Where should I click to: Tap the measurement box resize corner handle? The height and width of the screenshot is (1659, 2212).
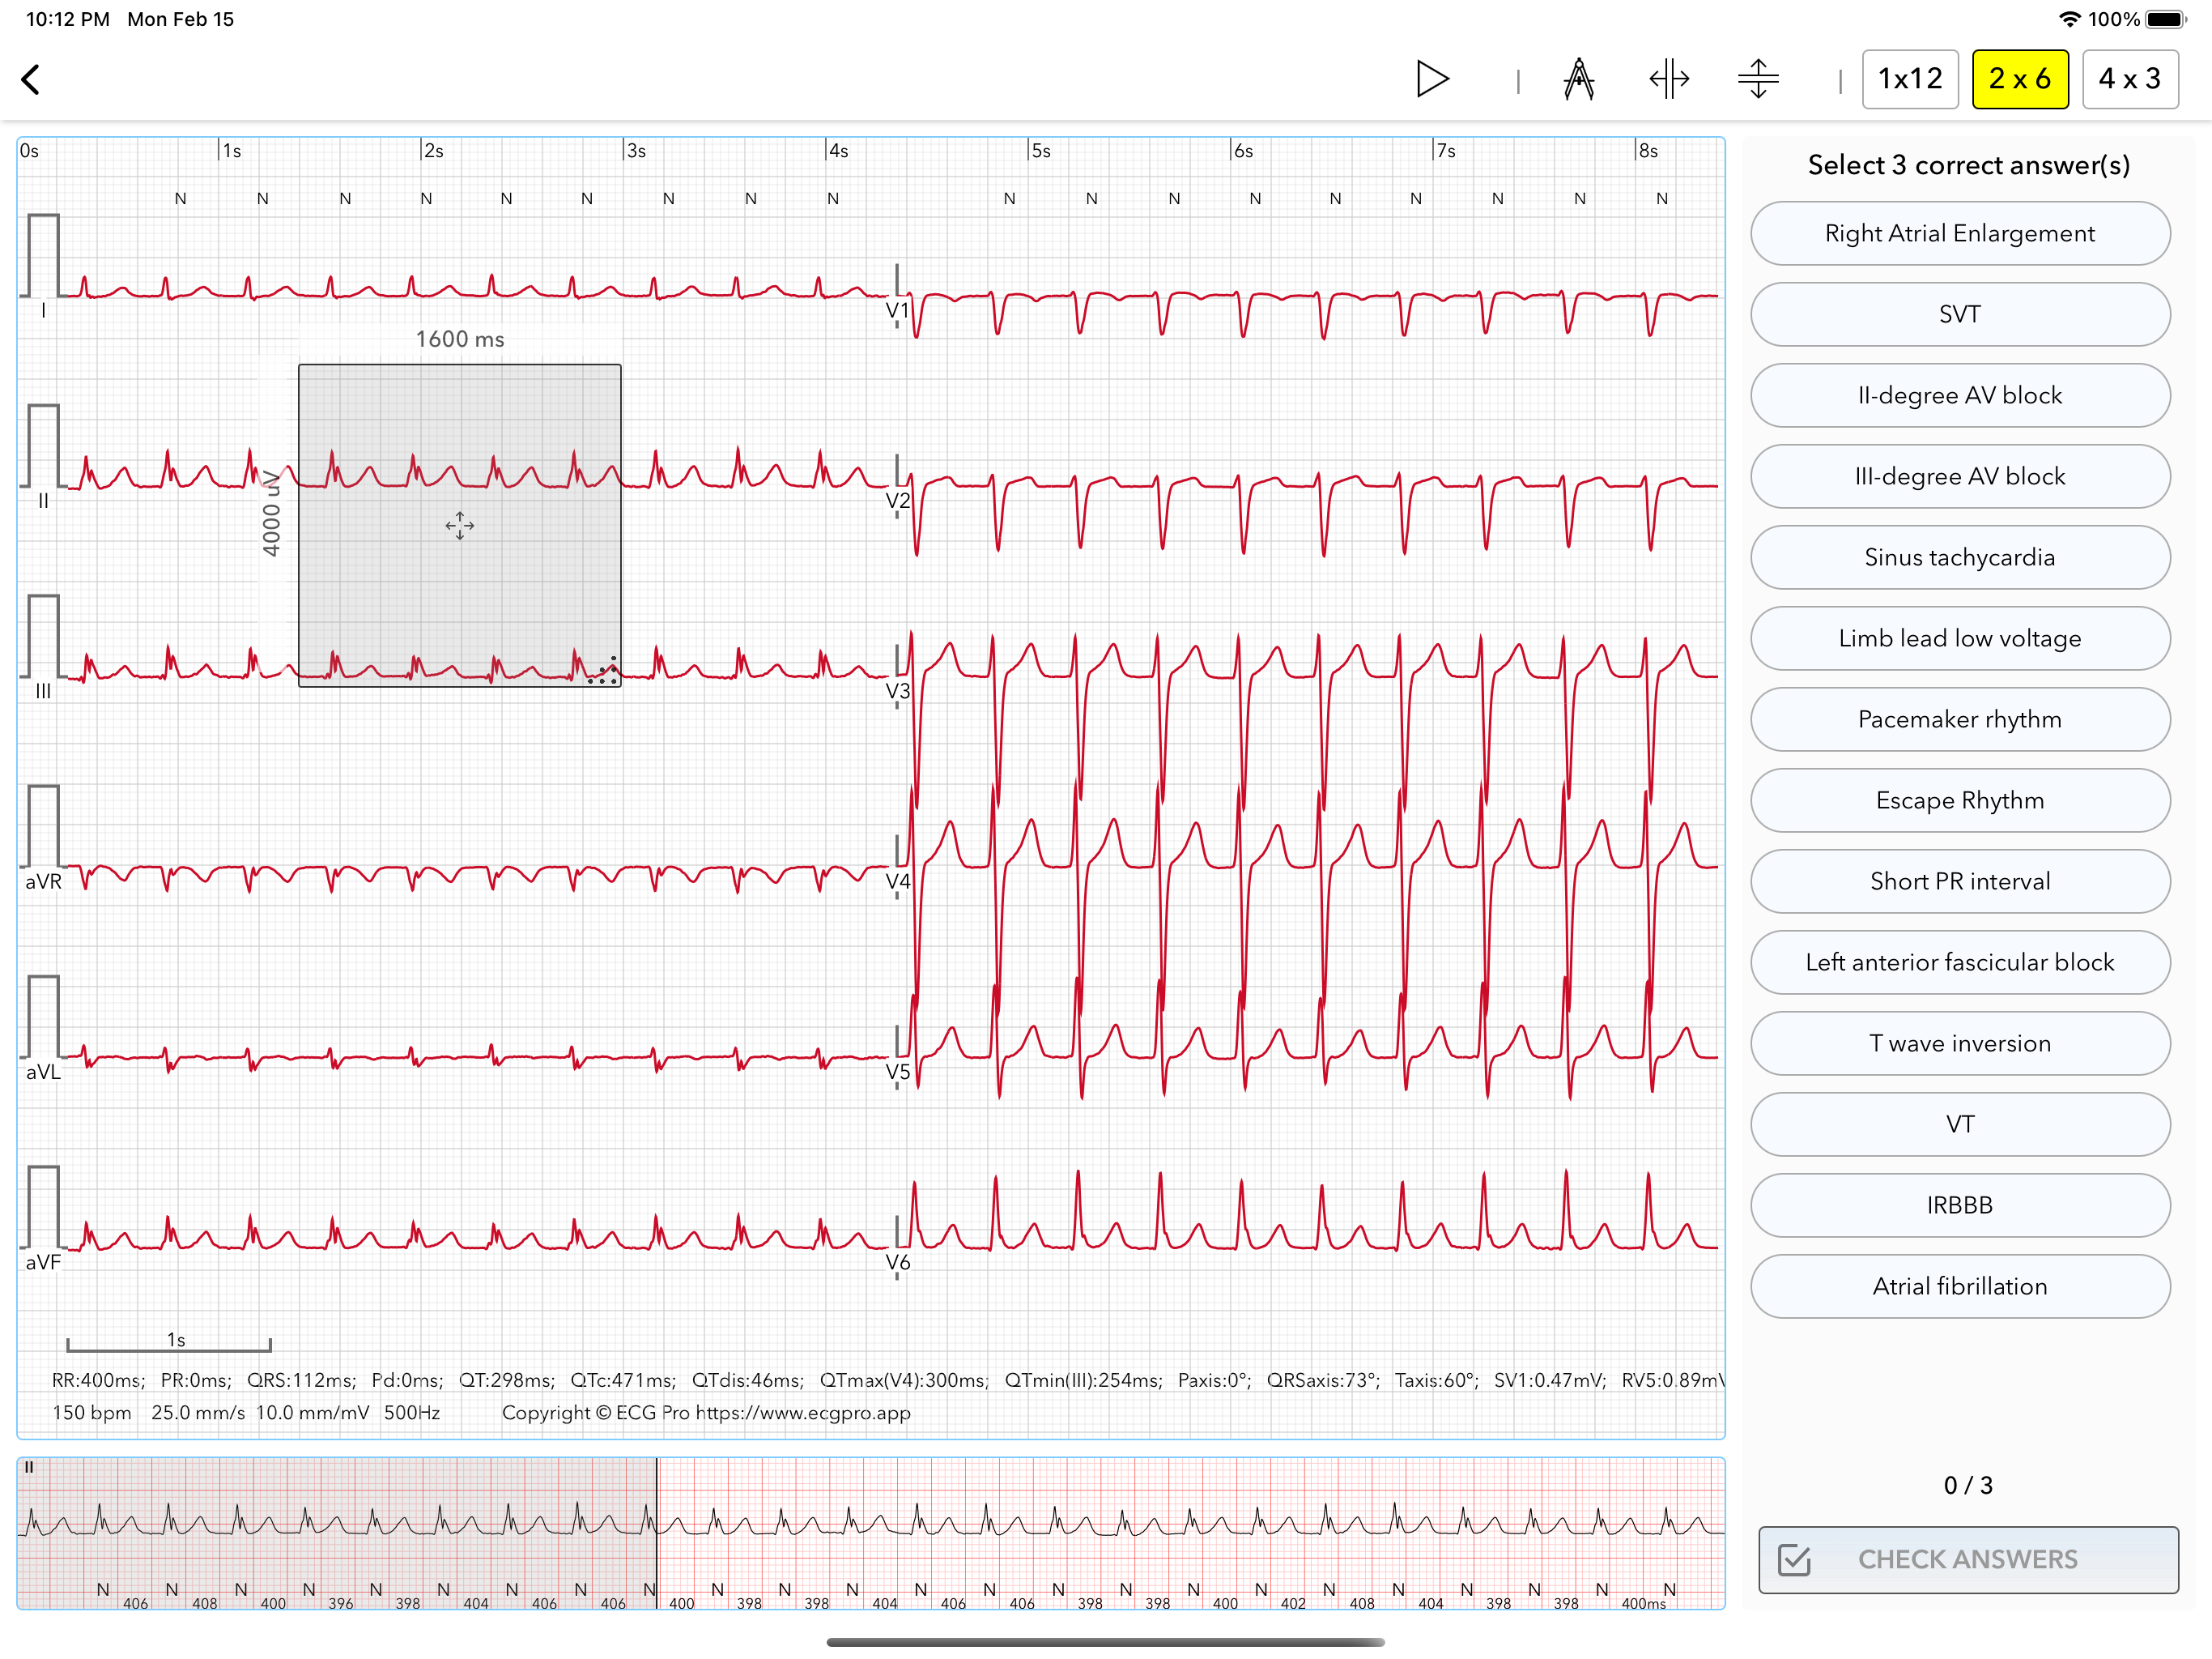point(605,672)
